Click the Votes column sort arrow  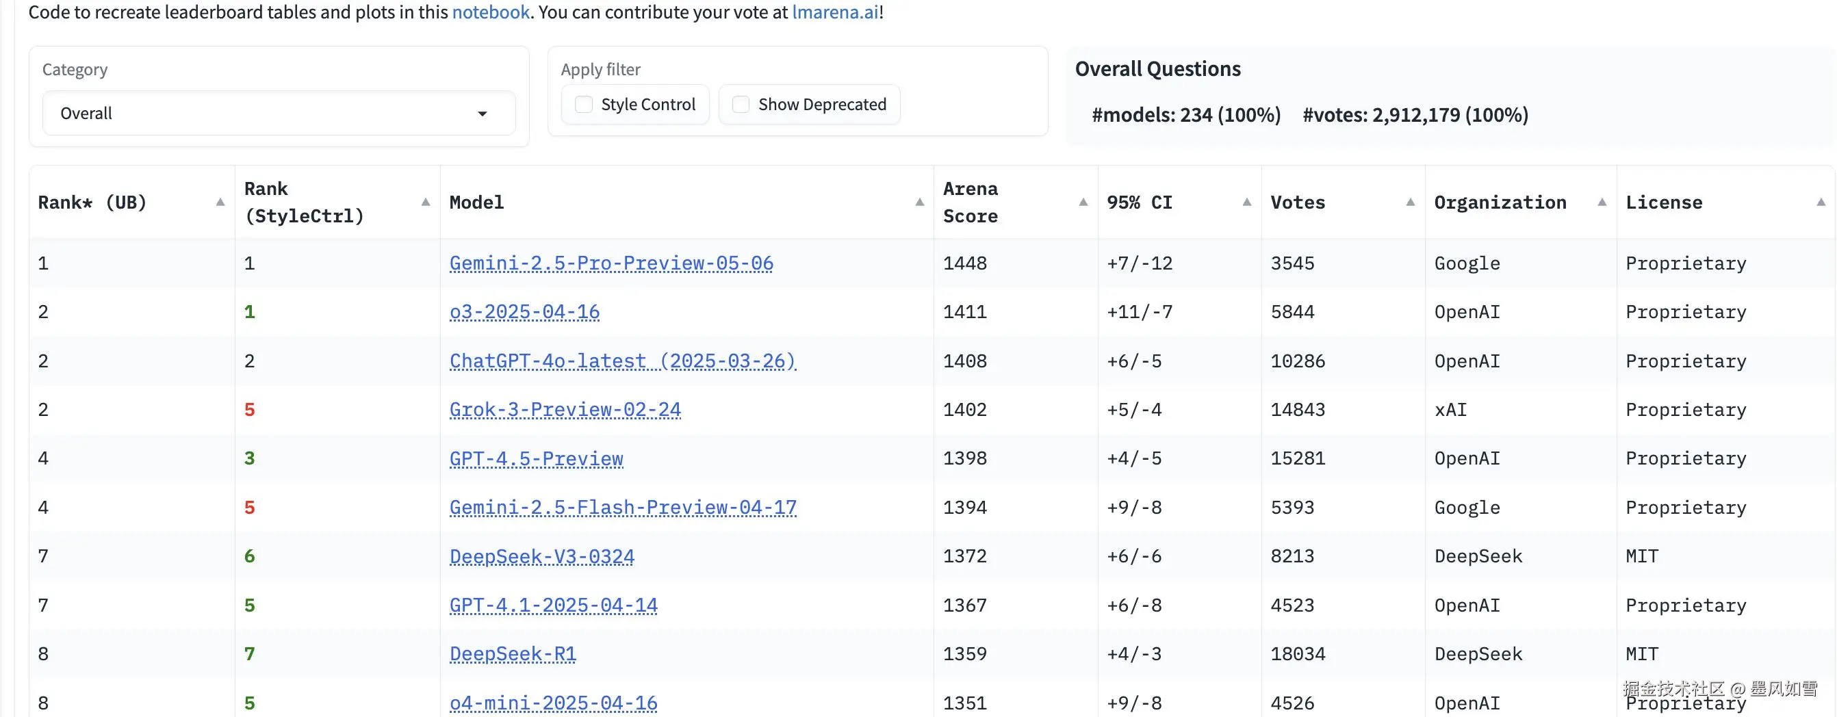click(x=1410, y=203)
